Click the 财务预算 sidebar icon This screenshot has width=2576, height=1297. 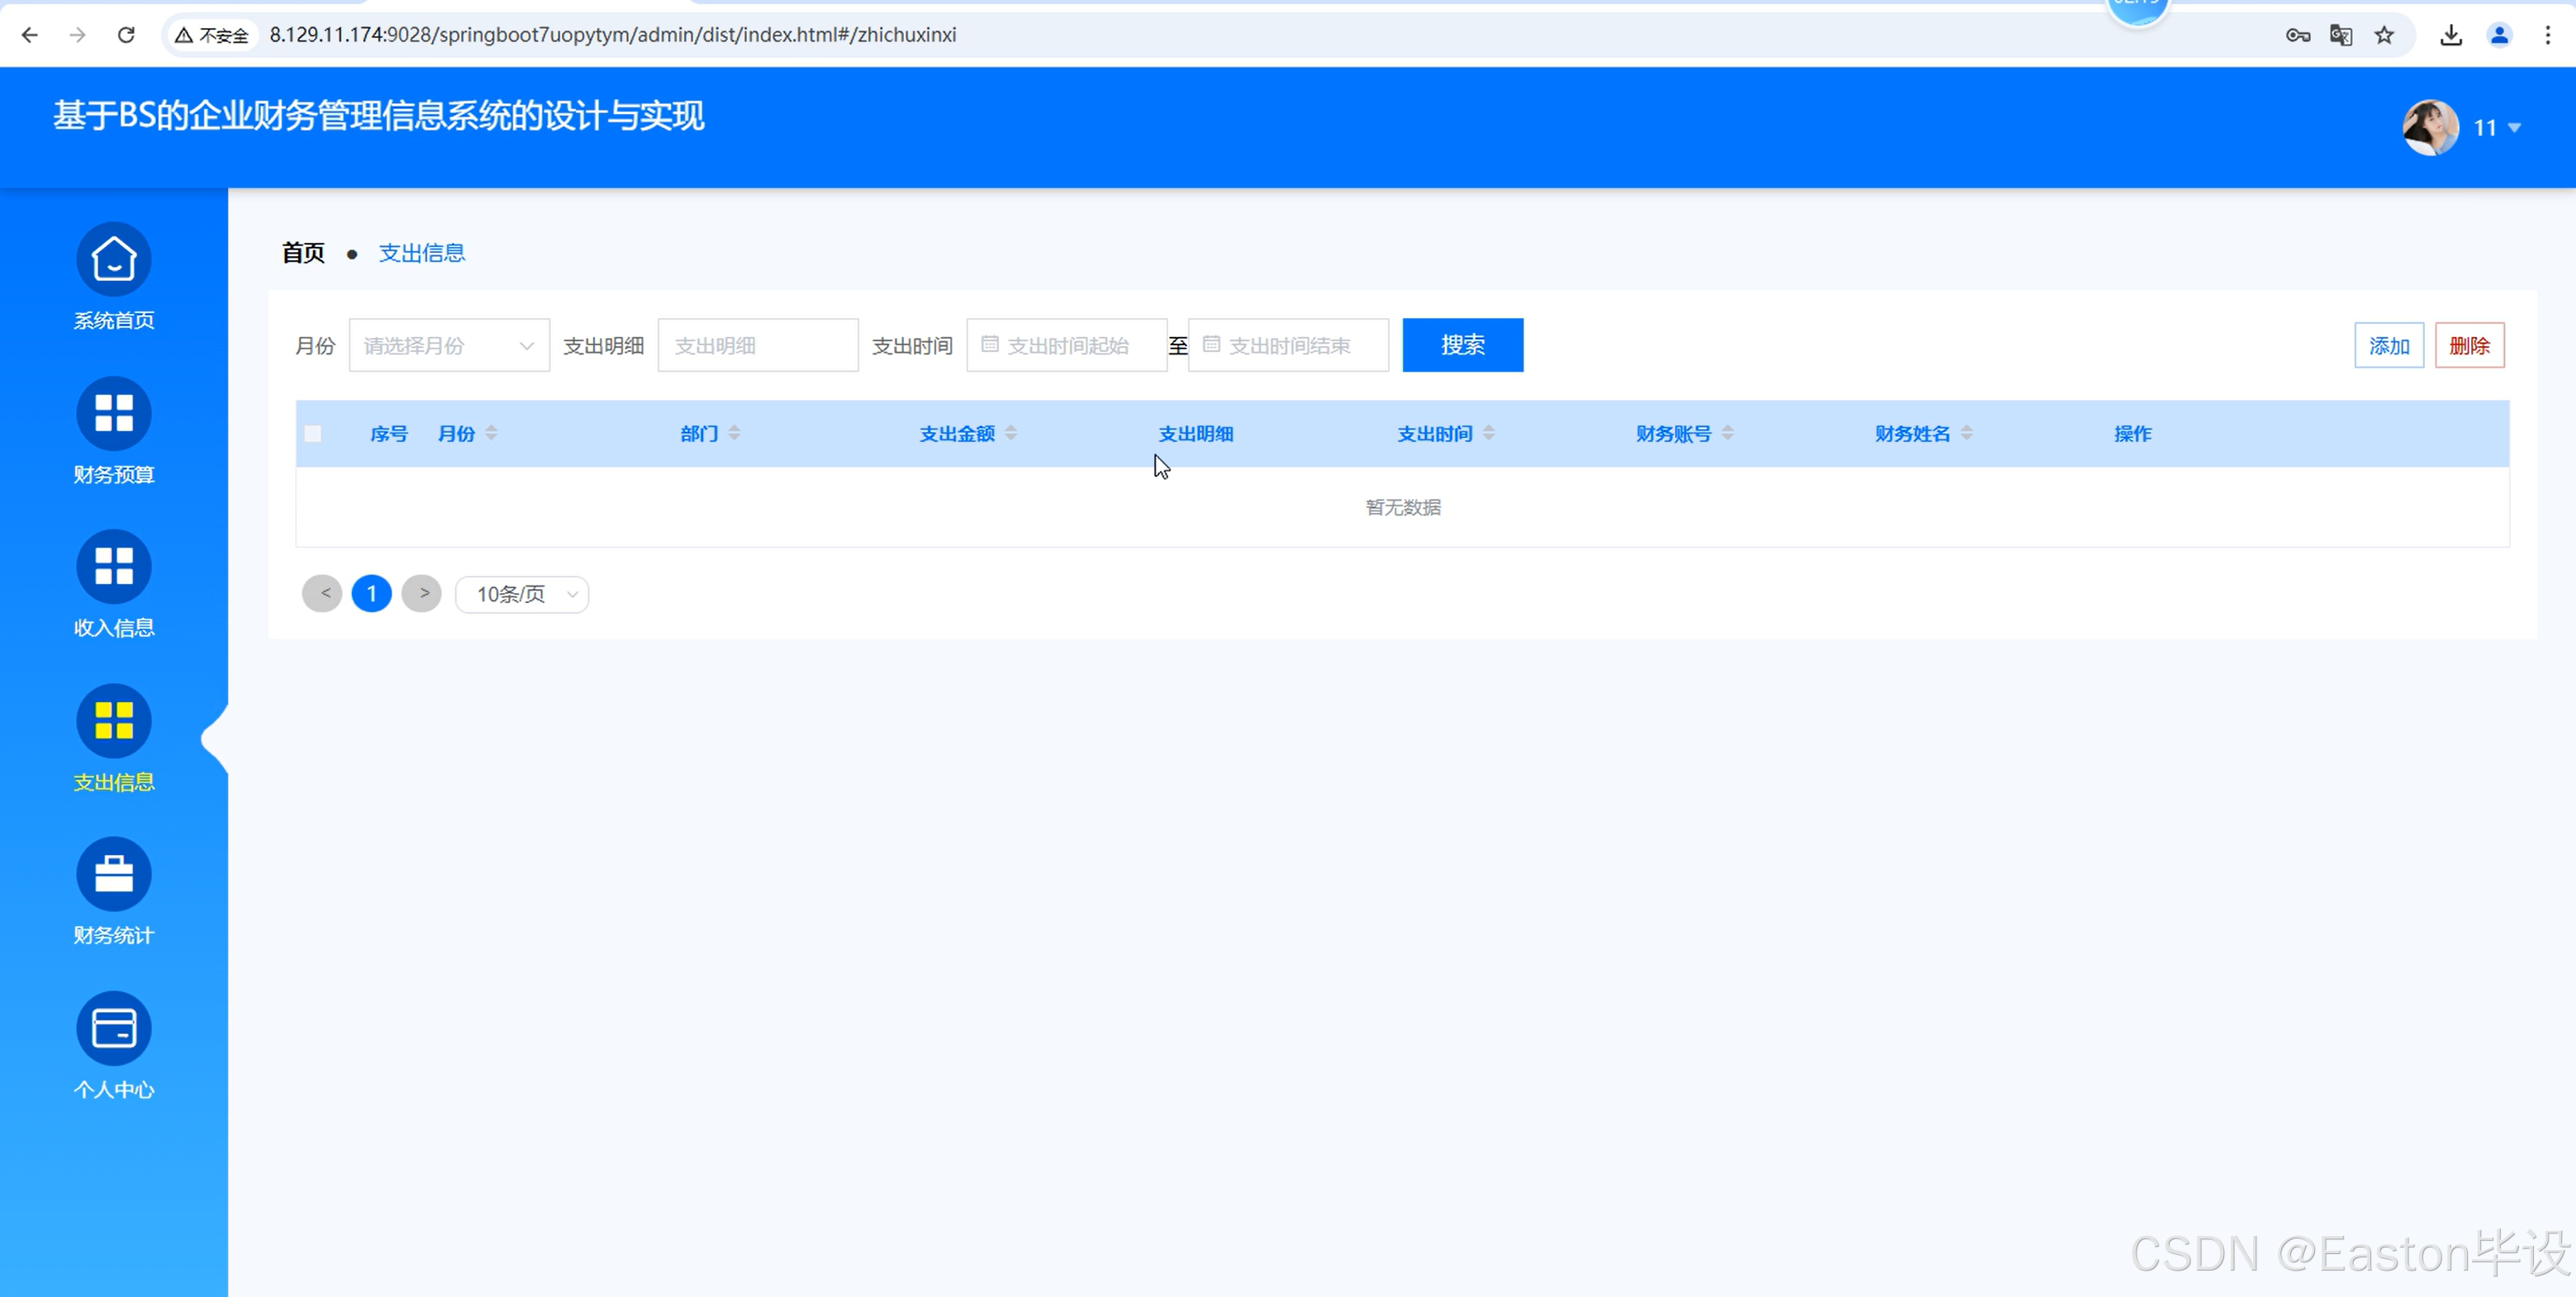(x=114, y=414)
